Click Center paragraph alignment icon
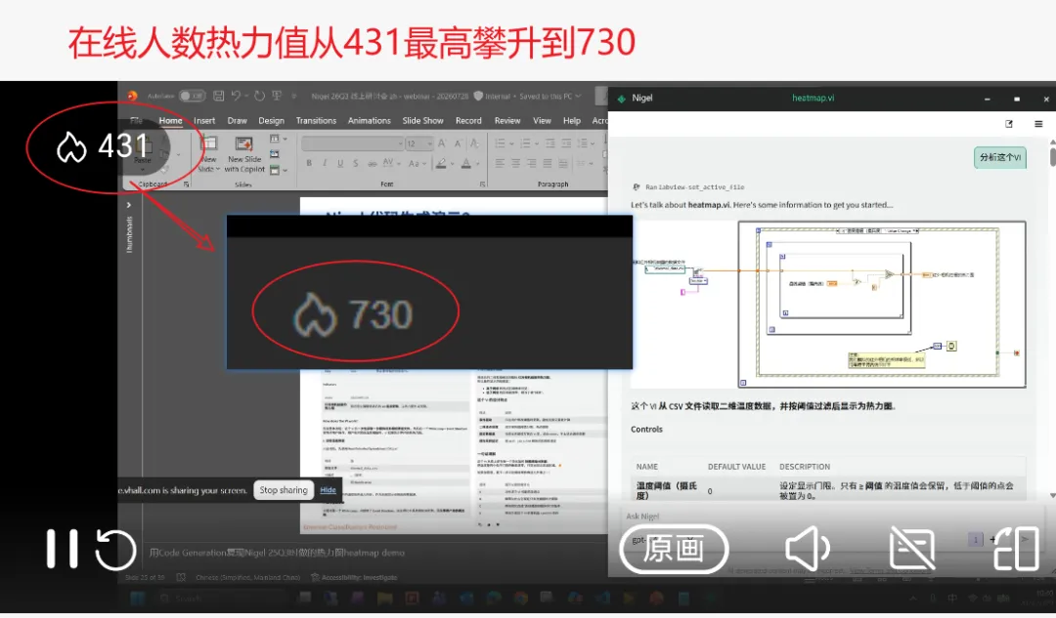1056x618 pixels. pos(515,163)
